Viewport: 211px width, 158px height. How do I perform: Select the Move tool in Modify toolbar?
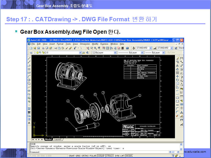pos(178,76)
